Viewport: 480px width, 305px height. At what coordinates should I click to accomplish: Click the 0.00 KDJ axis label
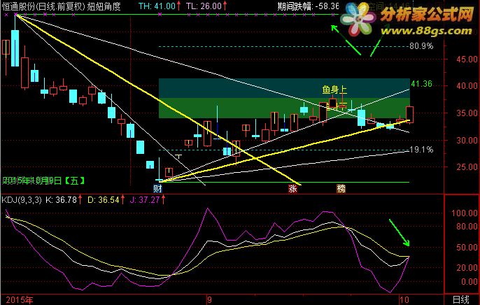pyautogui.click(x=469, y=281)
